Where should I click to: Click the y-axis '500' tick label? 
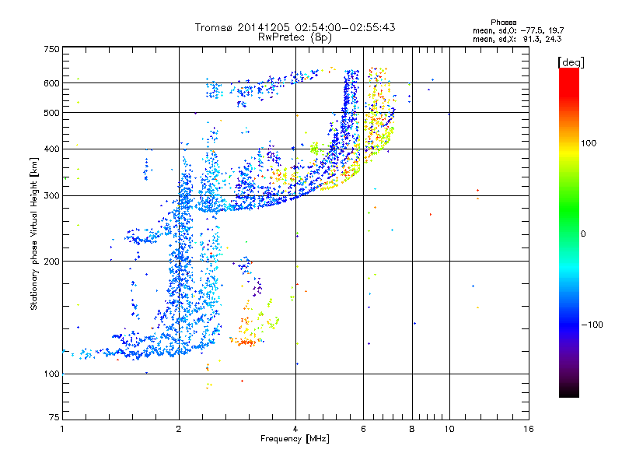[51, 113]
